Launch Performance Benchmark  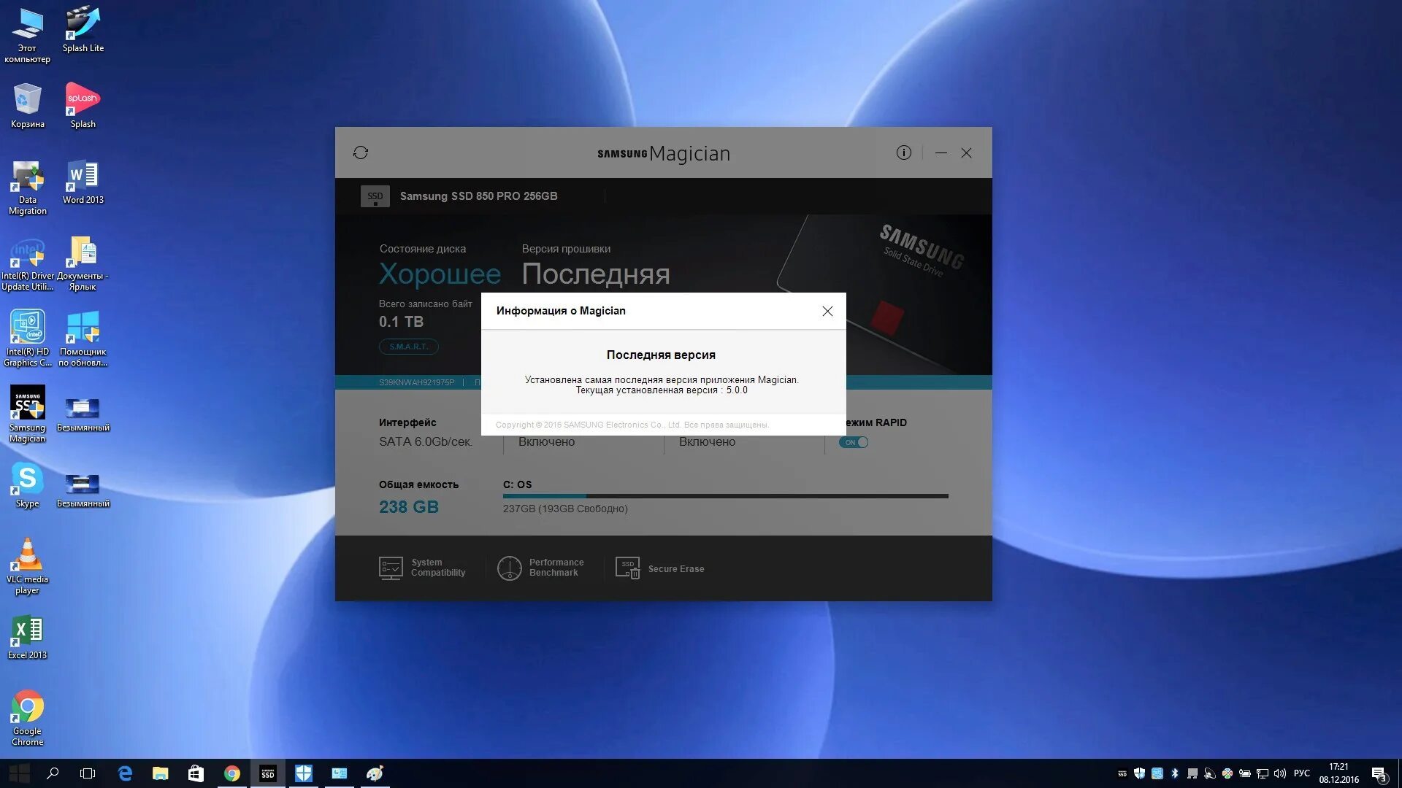(x=540, y=568)
